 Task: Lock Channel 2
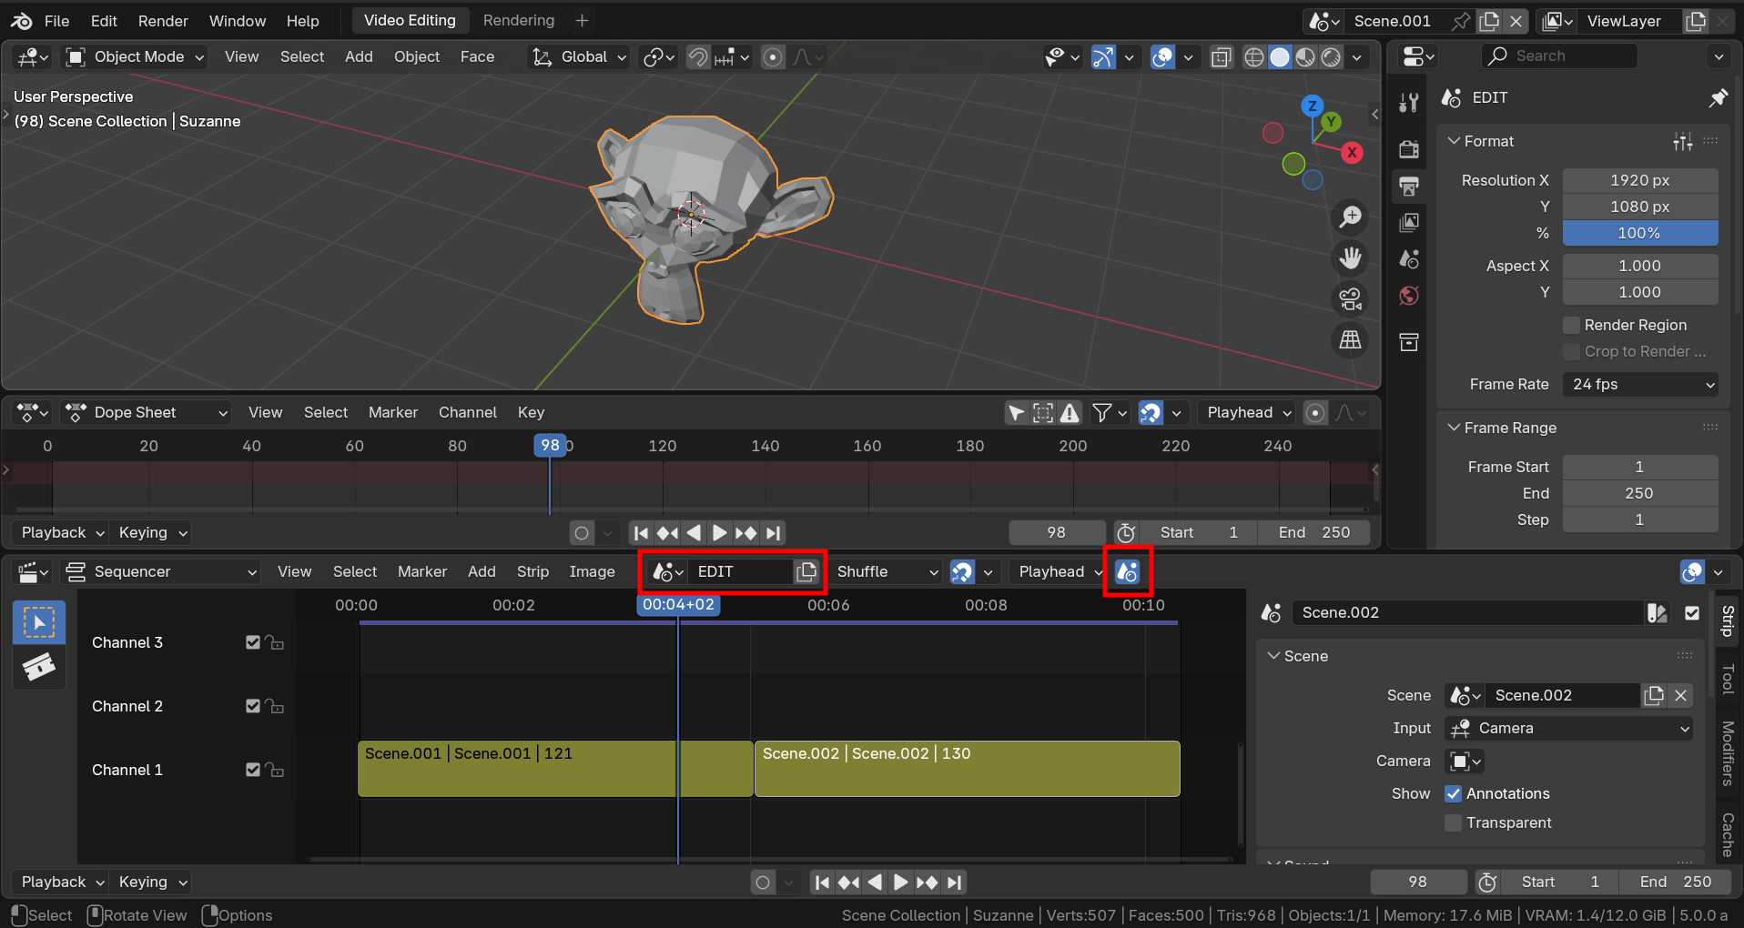point(275,706)
